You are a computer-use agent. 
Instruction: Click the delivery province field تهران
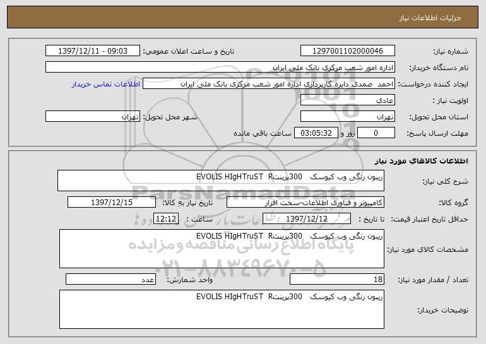[x=347, y=117]
